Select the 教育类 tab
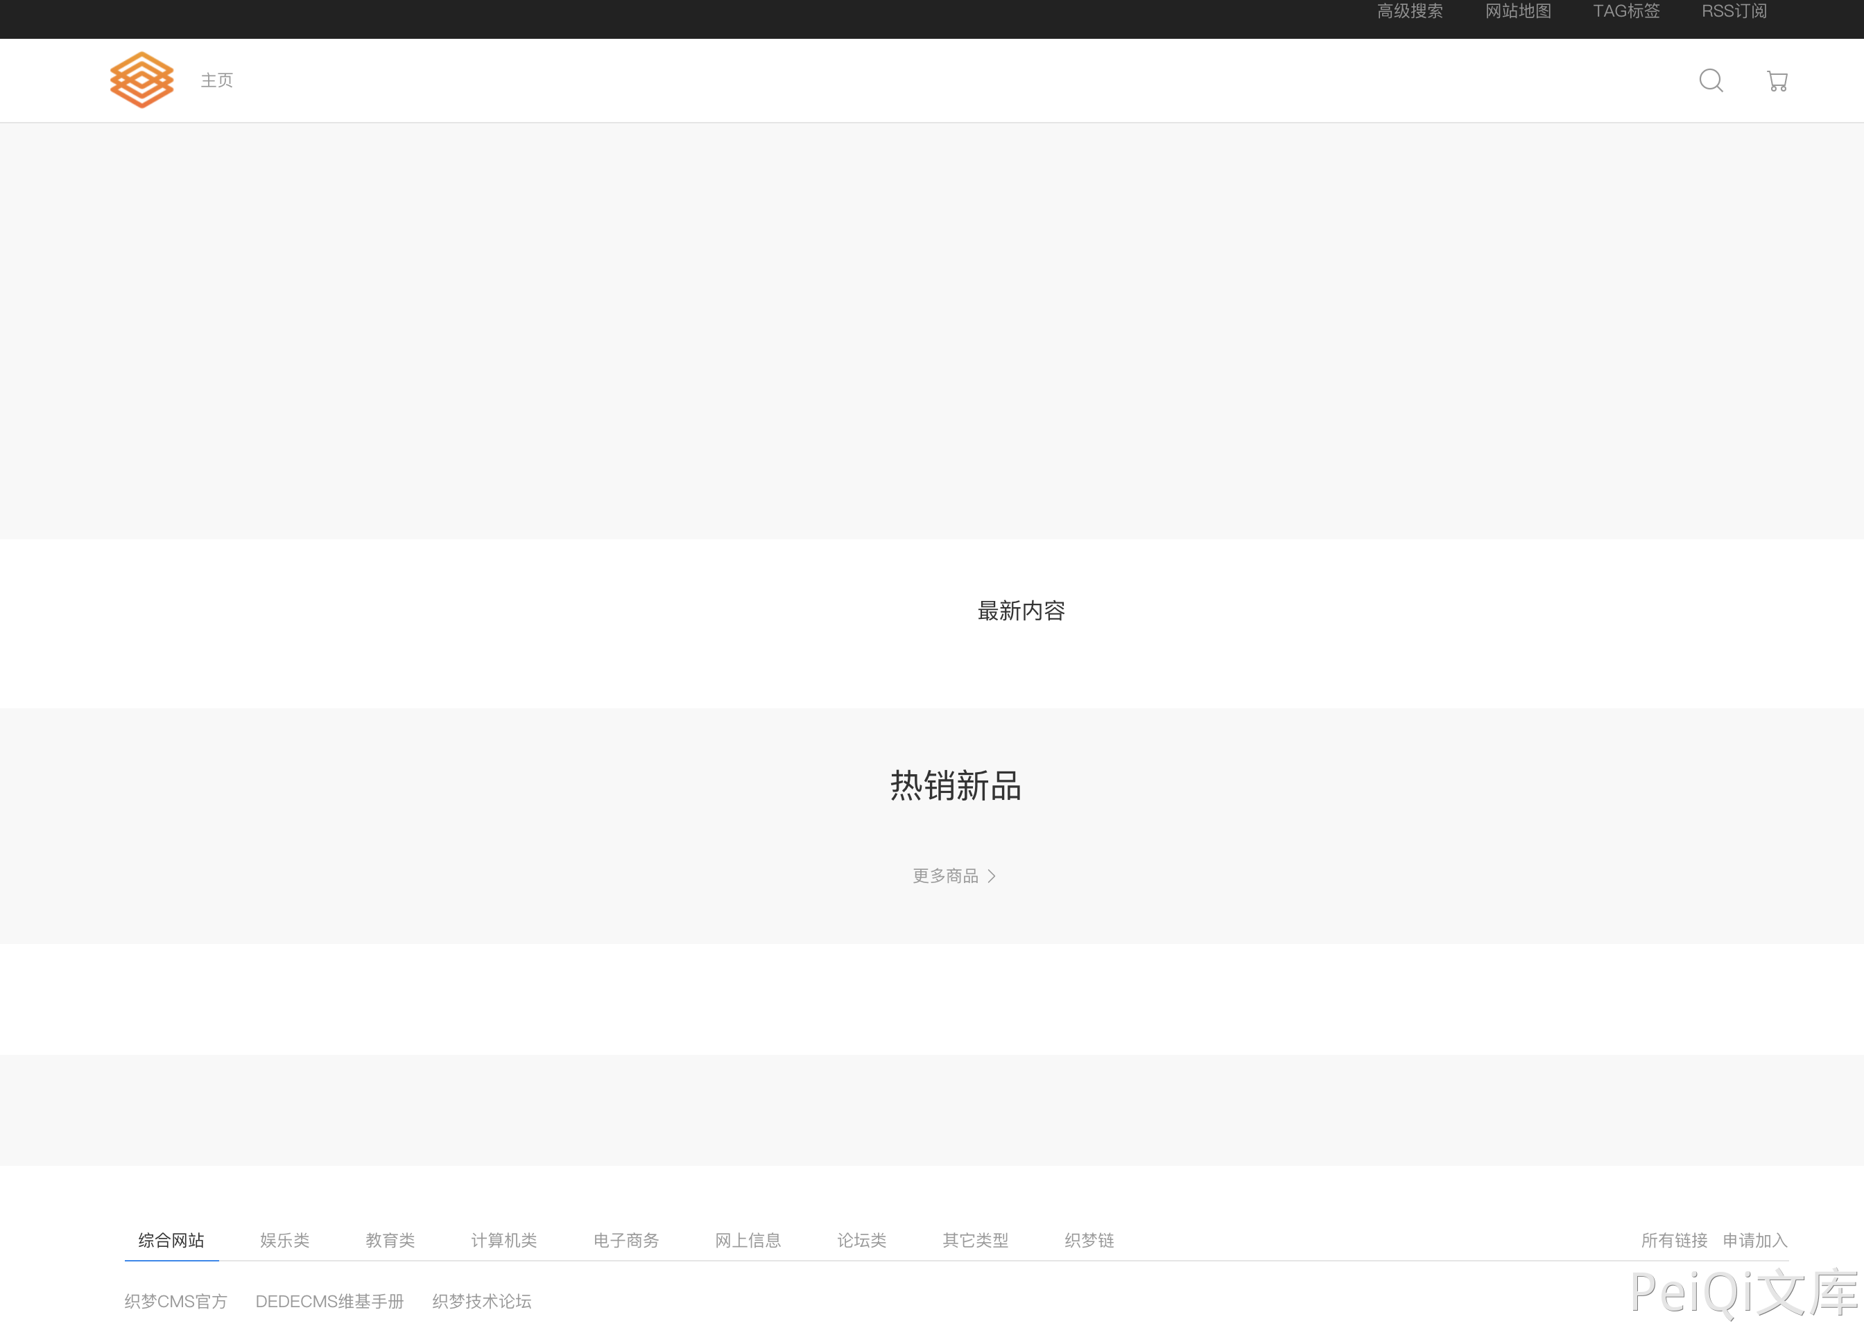Viewport: 1864px width, 1328px height. (x=390, y=1240)
